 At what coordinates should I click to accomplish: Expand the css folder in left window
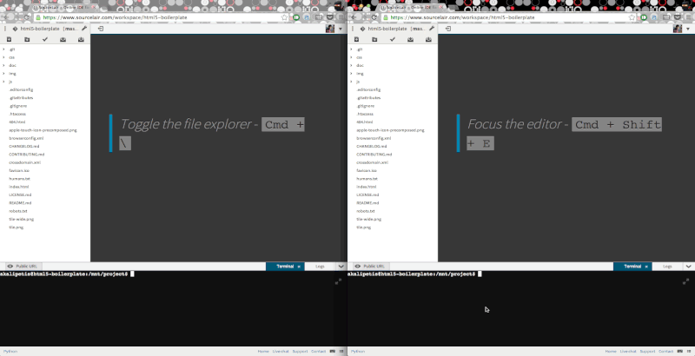3,57
